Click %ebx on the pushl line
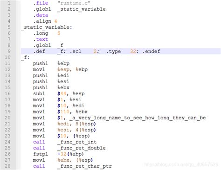This screenshot has height=170, width=221. pyautogui.click(x=63, y=87)
